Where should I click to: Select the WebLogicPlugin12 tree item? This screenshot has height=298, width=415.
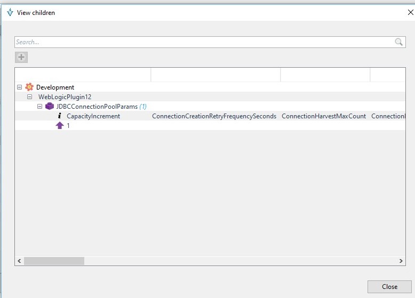point(65,97)
